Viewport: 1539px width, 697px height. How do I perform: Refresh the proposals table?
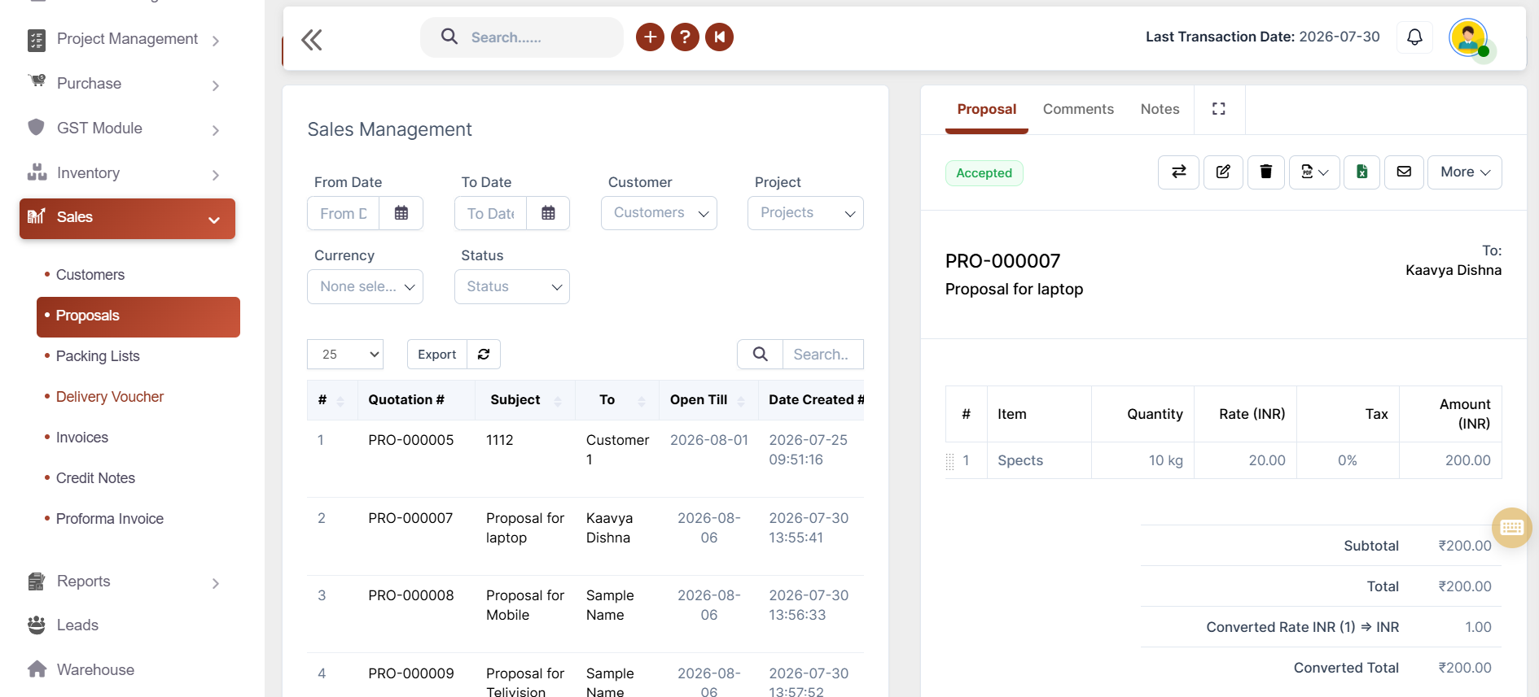(x=484, y=355)
